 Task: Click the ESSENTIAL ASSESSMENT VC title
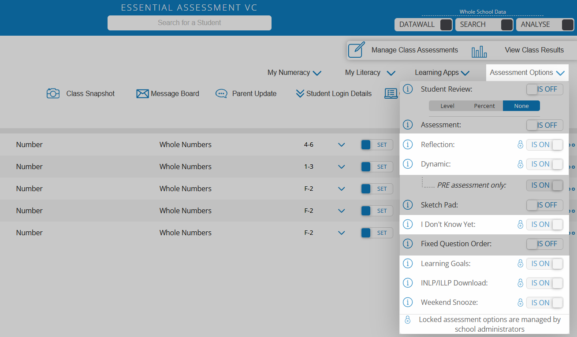point(189,7)
